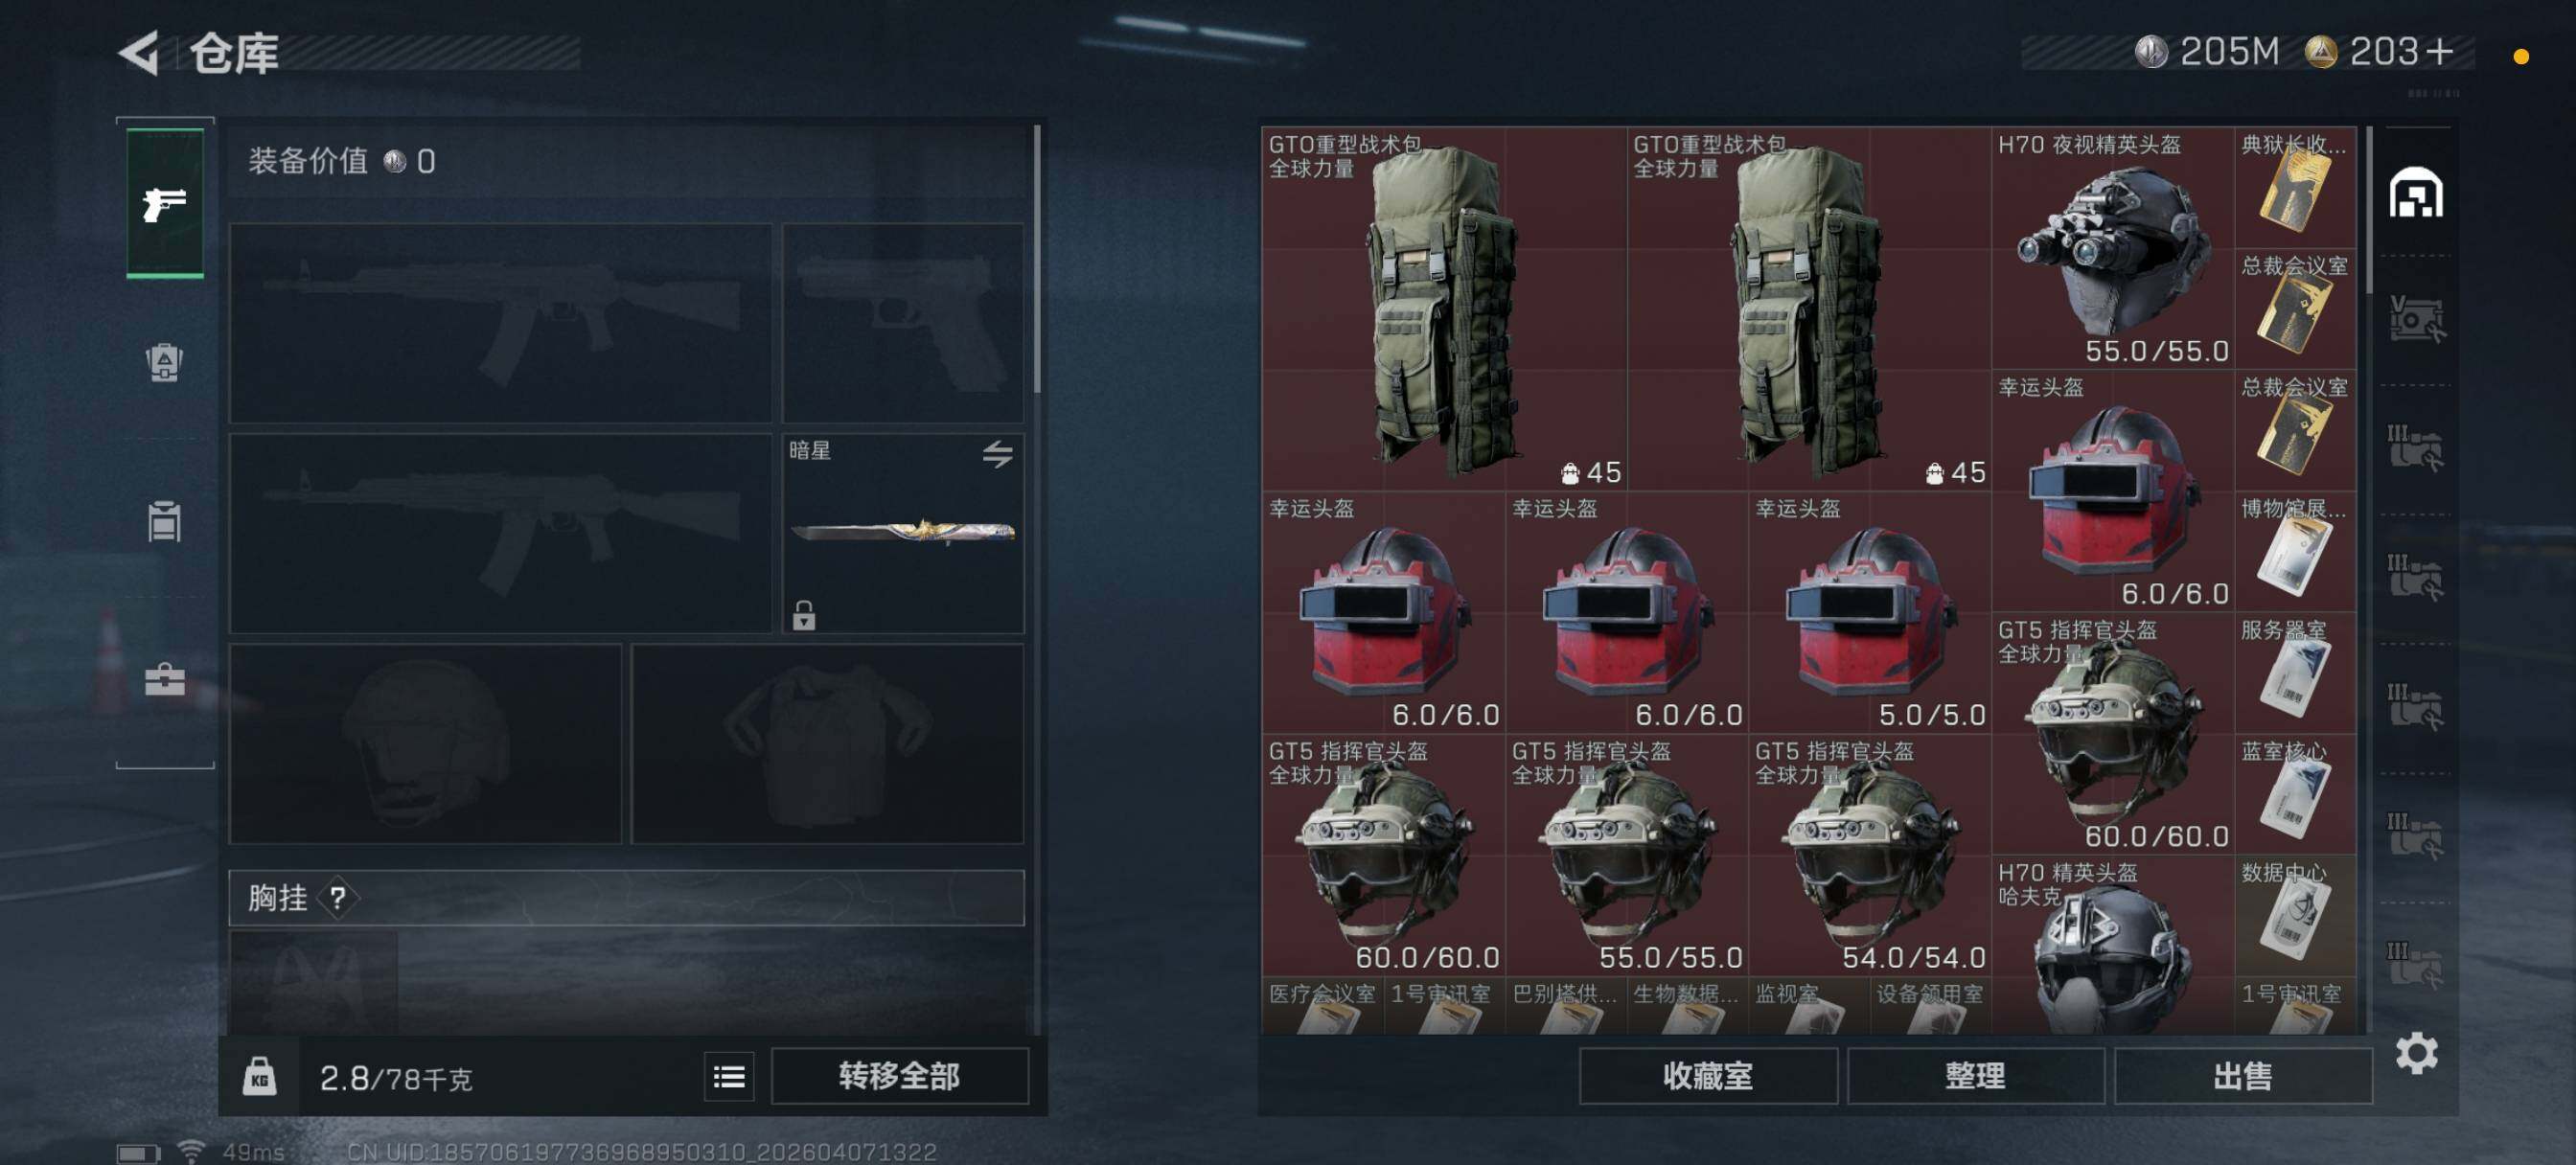Select the weapon loadout tab icon
The width and height of the screenshot is (2576, 1165).
165,203
